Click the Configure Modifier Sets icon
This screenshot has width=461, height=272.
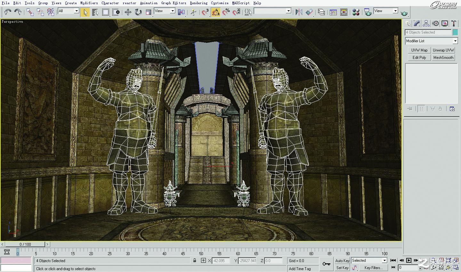click(x=452, y=109)
